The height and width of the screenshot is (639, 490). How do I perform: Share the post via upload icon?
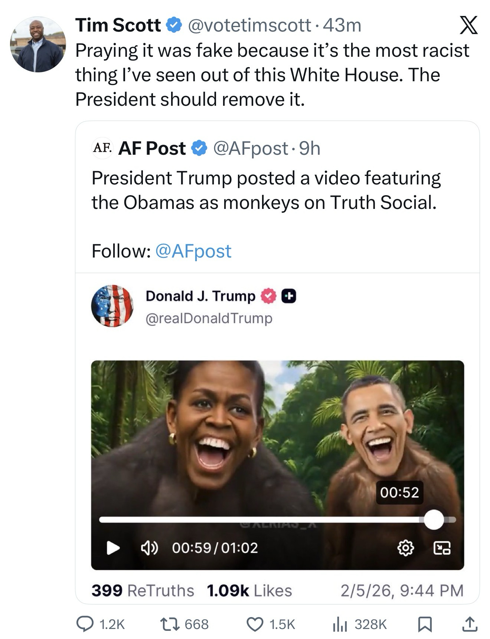point(469,624)
